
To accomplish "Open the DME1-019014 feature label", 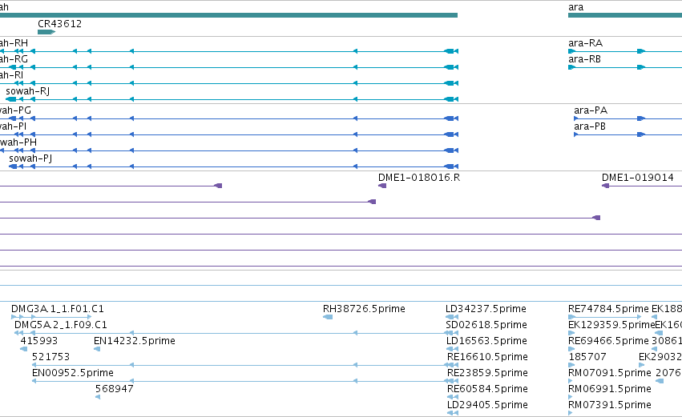I will point(638,178).
